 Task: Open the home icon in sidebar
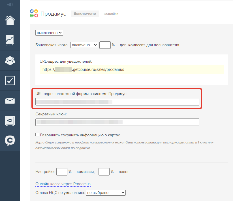10,20
